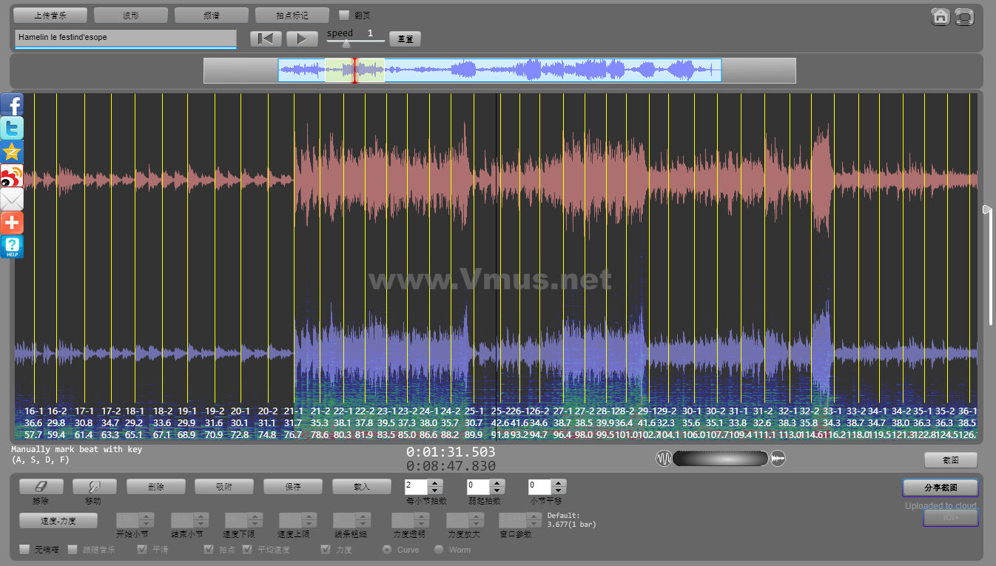The image size is (996, 566).
Task: Click waveform icon right of gradient slider
Action: [778, 459]
